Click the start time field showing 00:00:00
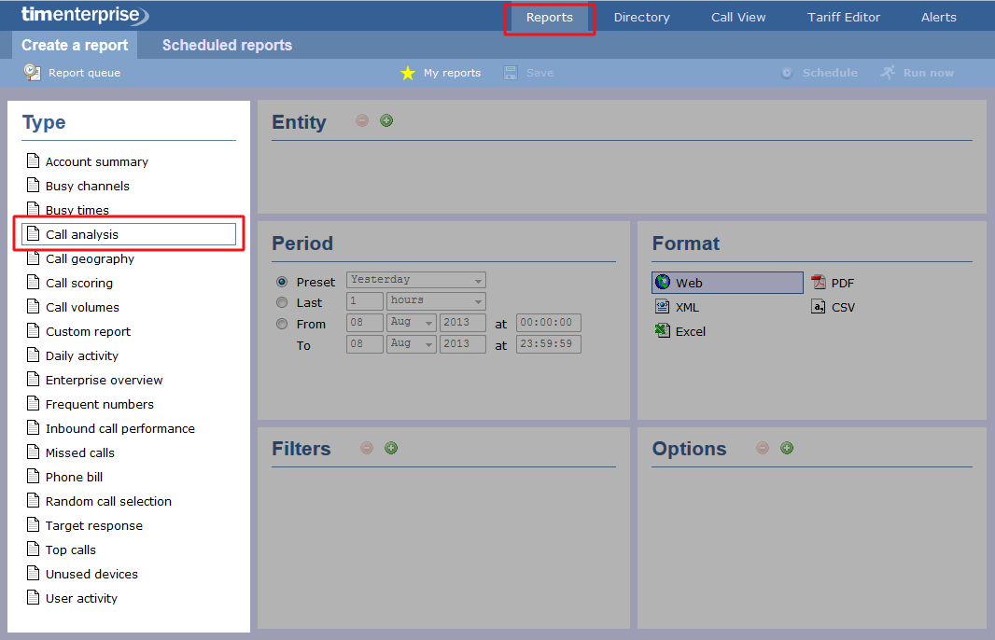Screen dimensions: 995x640 [x=548, y=323]
